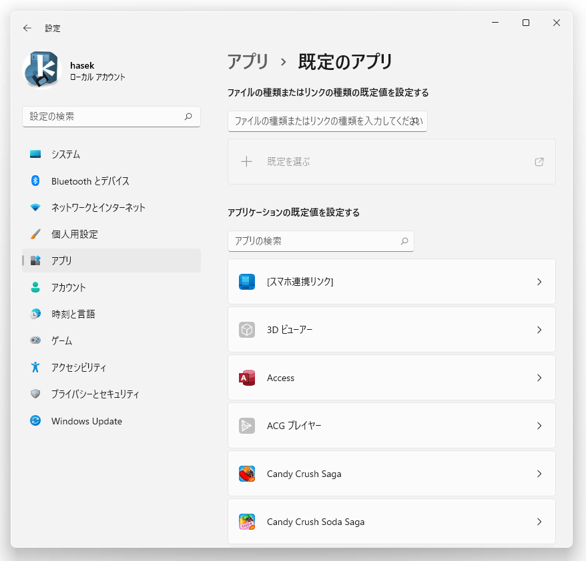Click the アプリの検索 input field
The height and width of the screenshot is (561, 586).
coord(321,241)
